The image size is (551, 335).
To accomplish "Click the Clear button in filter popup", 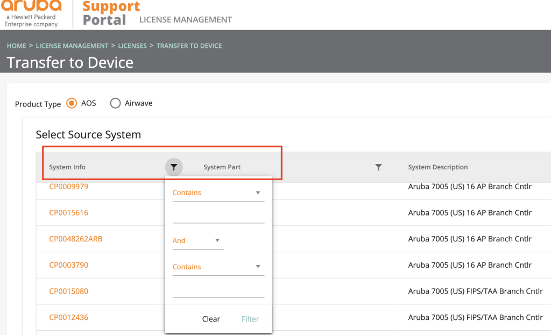I will [x=211, y=319].
